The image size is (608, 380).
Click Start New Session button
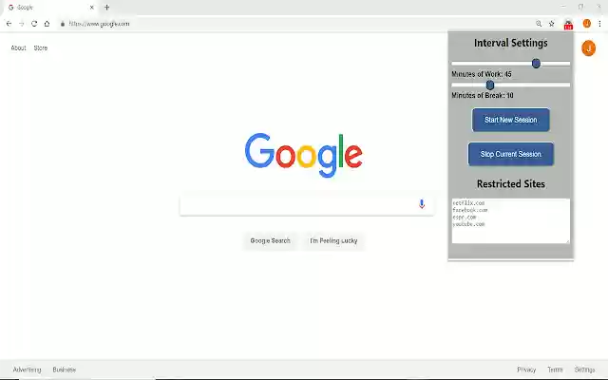click(x=510, y=120)
